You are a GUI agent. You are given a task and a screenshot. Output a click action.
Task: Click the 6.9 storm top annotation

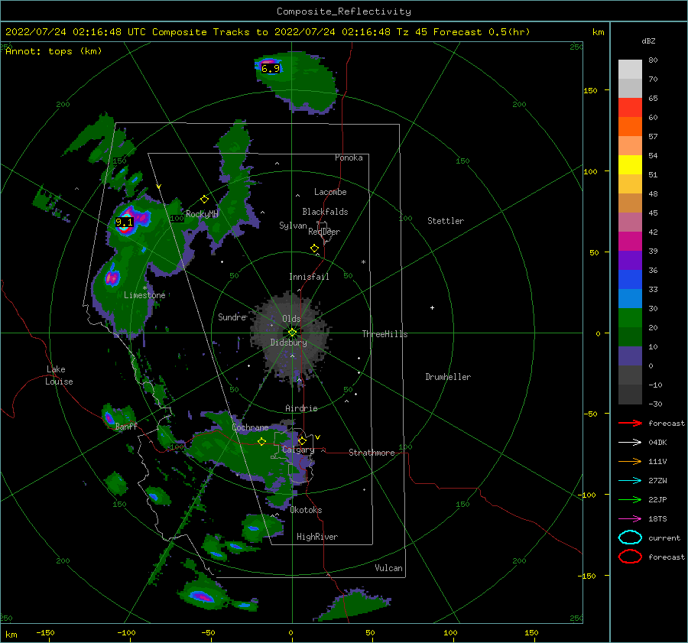coord(271,69)
